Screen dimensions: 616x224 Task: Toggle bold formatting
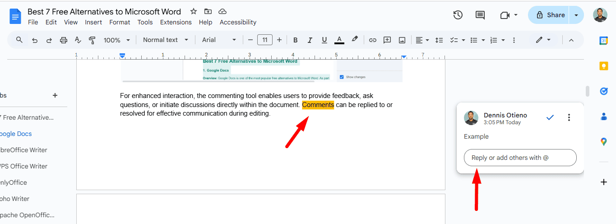[295, 40]
